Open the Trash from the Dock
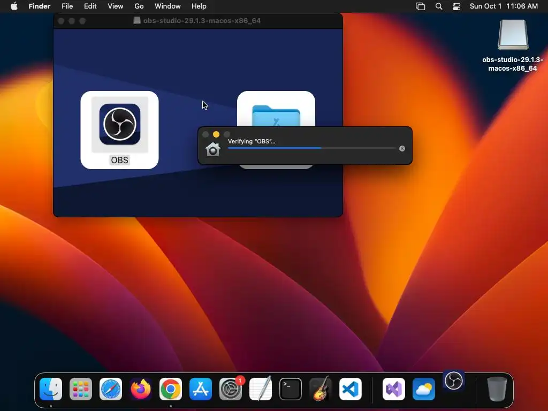The image size is (548, 411). [497, 389]
